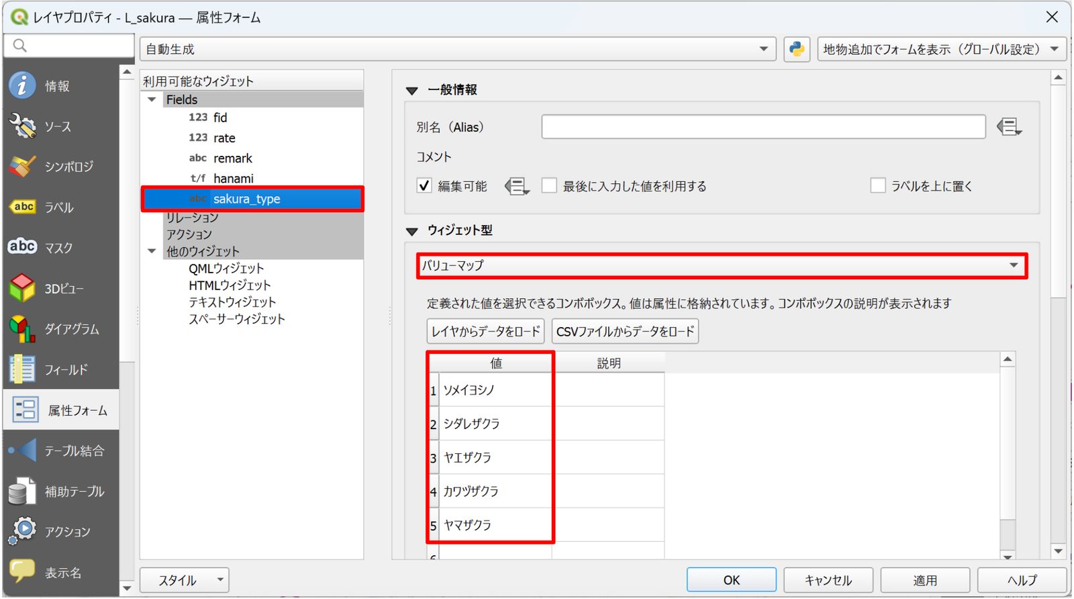
Task: Enable ラベルを上に置く checkbox
Action: point(877,186)
